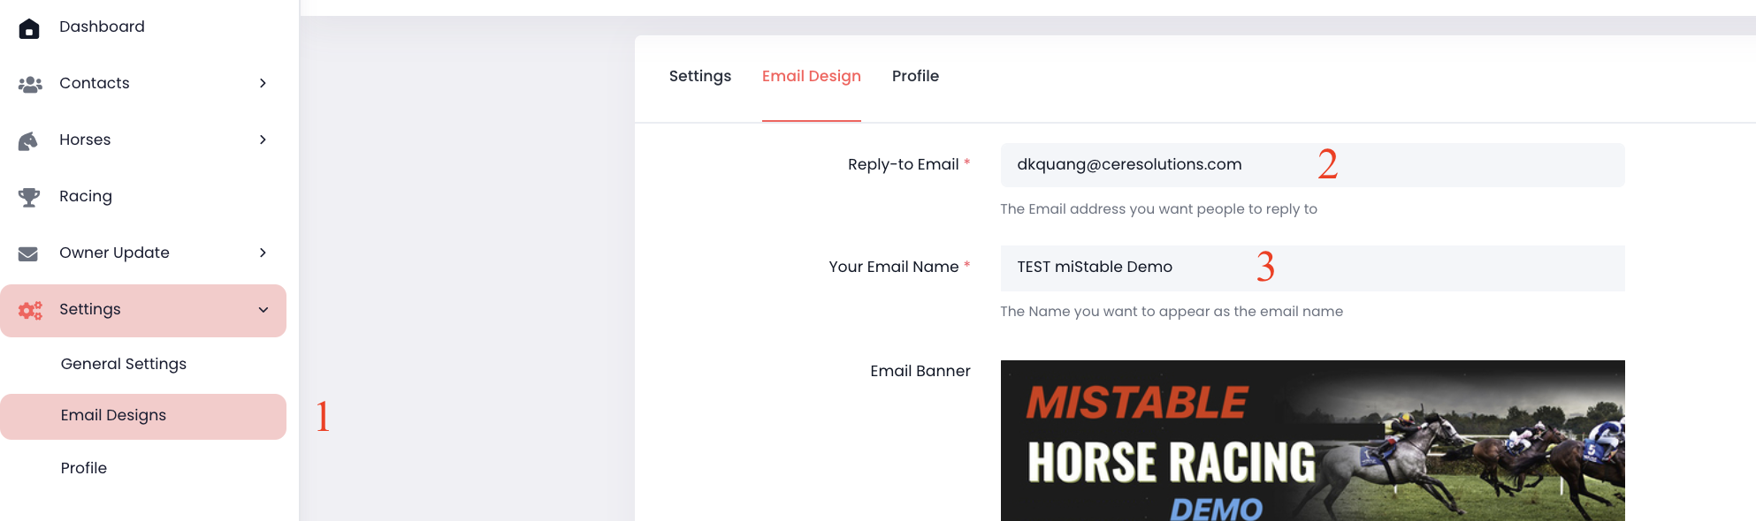Click the Mistable Horse Racing banner image
The image size is (1756, 521).
click(x=1311, y=440)
